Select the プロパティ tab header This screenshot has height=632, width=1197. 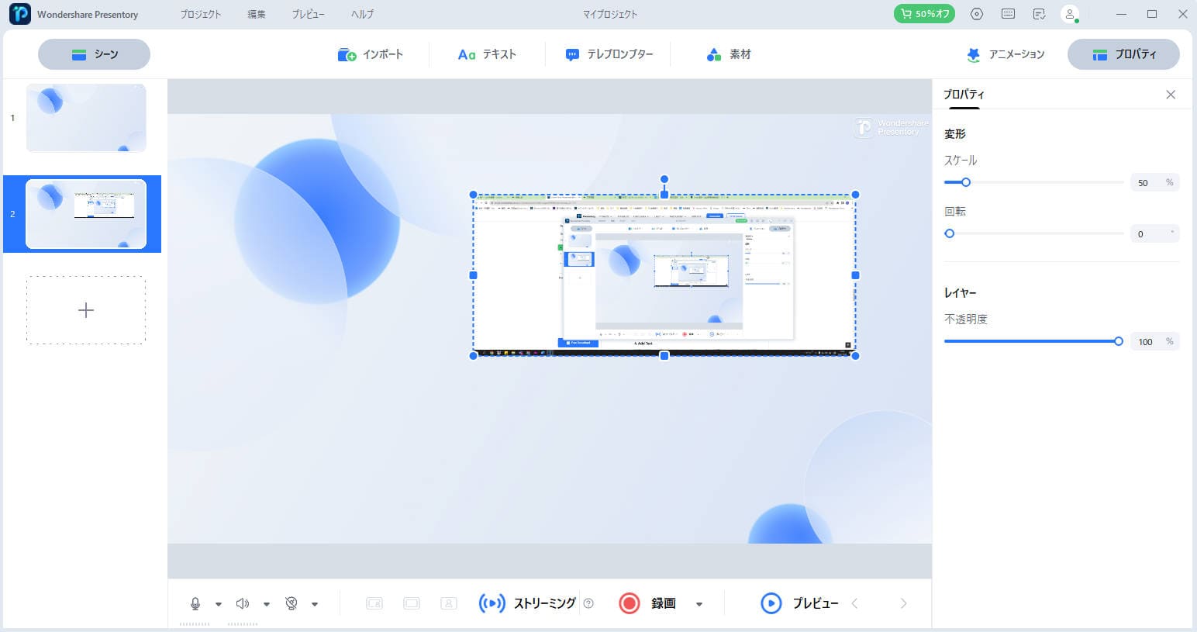[964, 95]
